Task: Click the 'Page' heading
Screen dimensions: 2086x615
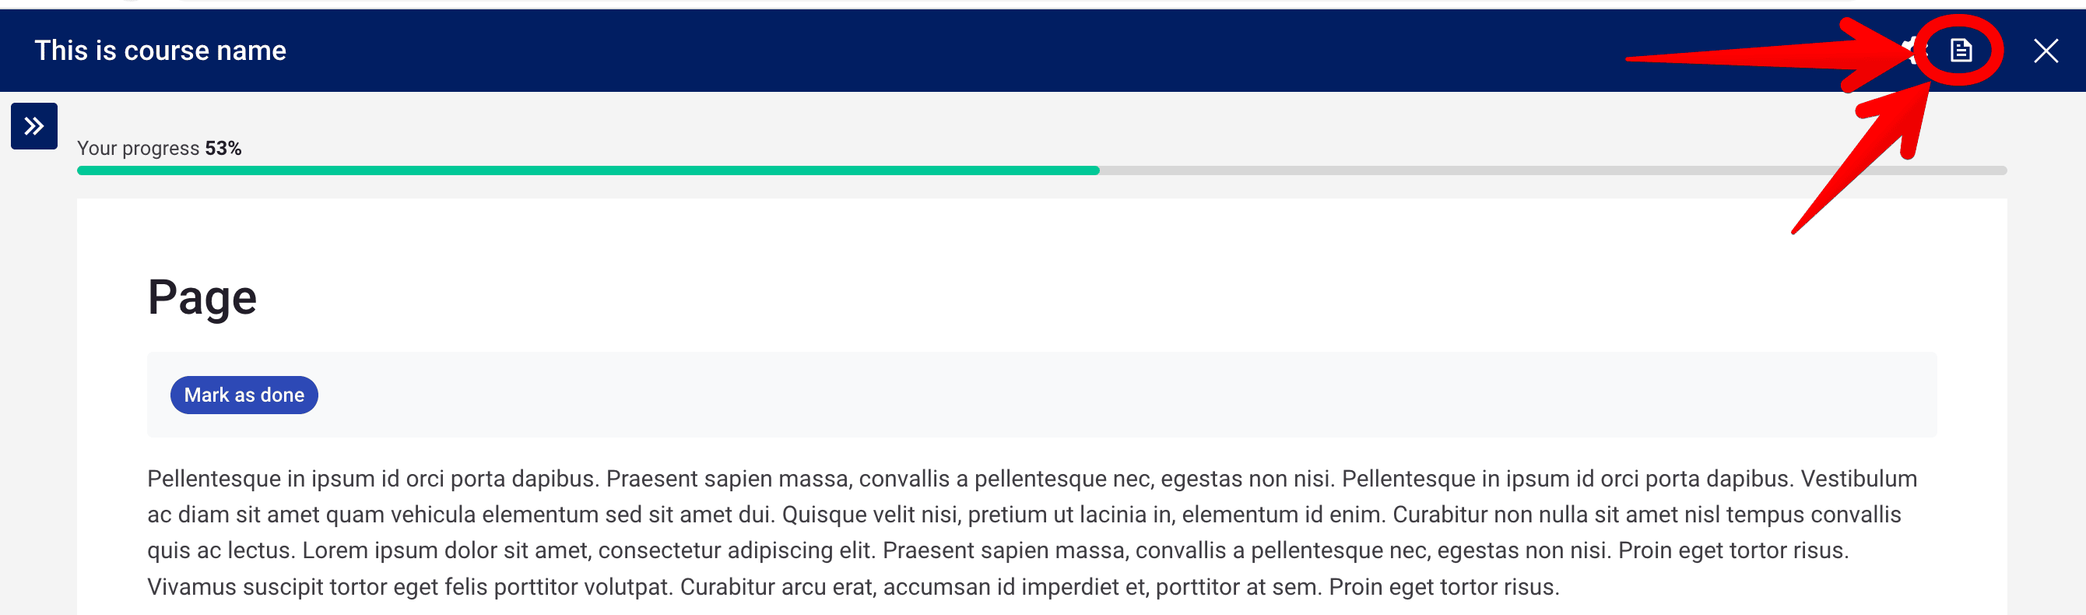Action: (x=202, y=297)
